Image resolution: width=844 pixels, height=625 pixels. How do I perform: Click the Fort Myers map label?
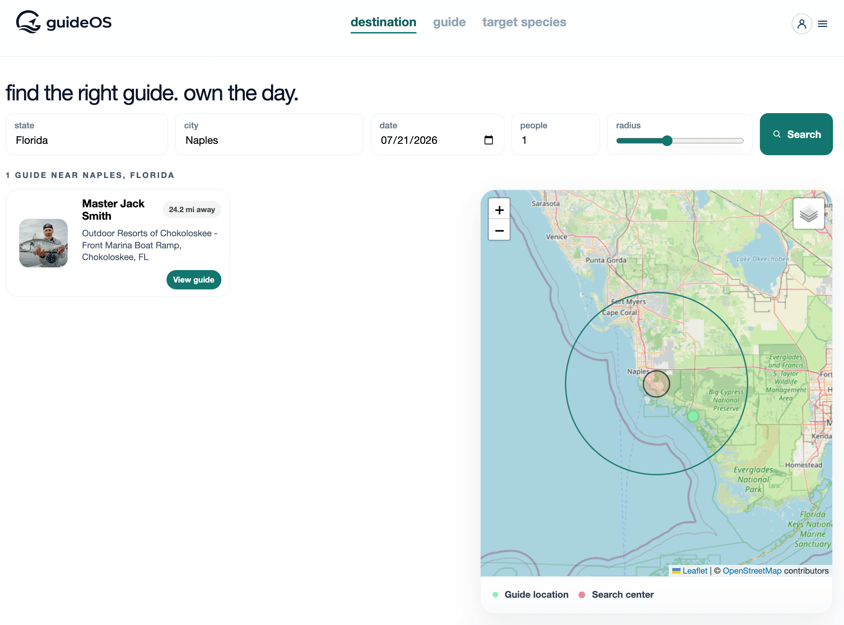(x=629, y=301)
